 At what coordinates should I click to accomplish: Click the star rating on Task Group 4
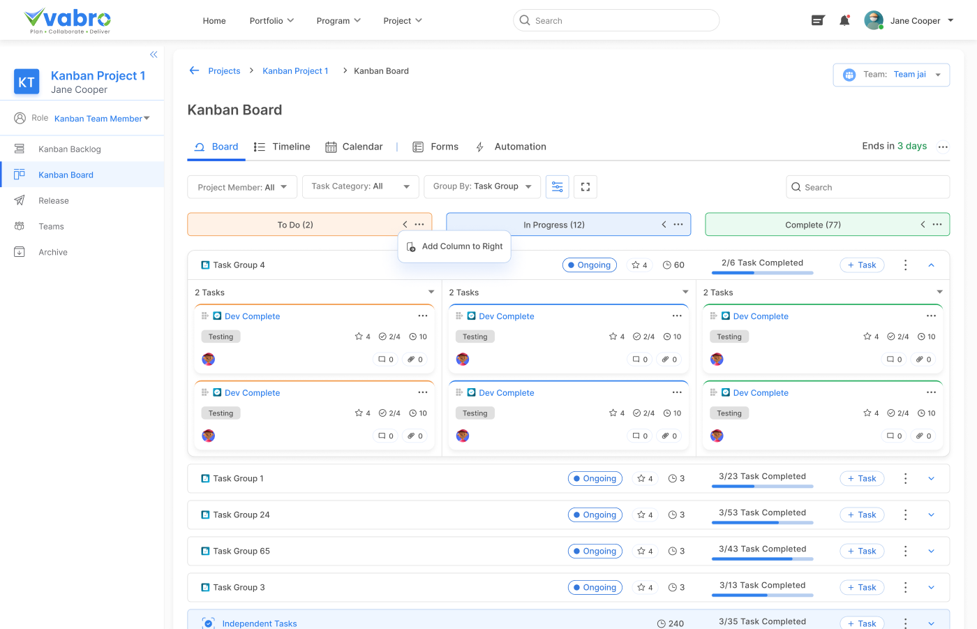tap(639, 265)
